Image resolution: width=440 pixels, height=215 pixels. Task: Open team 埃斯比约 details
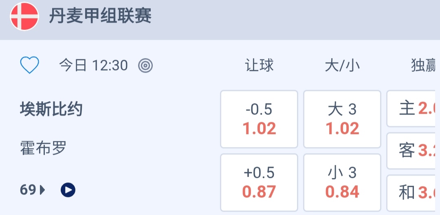coord(51,109)
